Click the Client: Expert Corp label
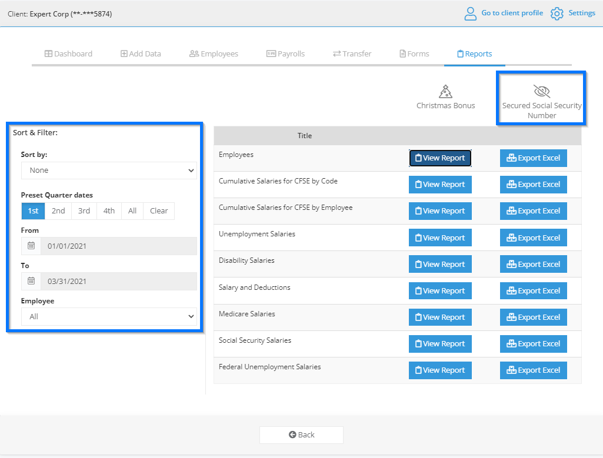The height and width of the screenshot is (458, 603). [59, 14]
